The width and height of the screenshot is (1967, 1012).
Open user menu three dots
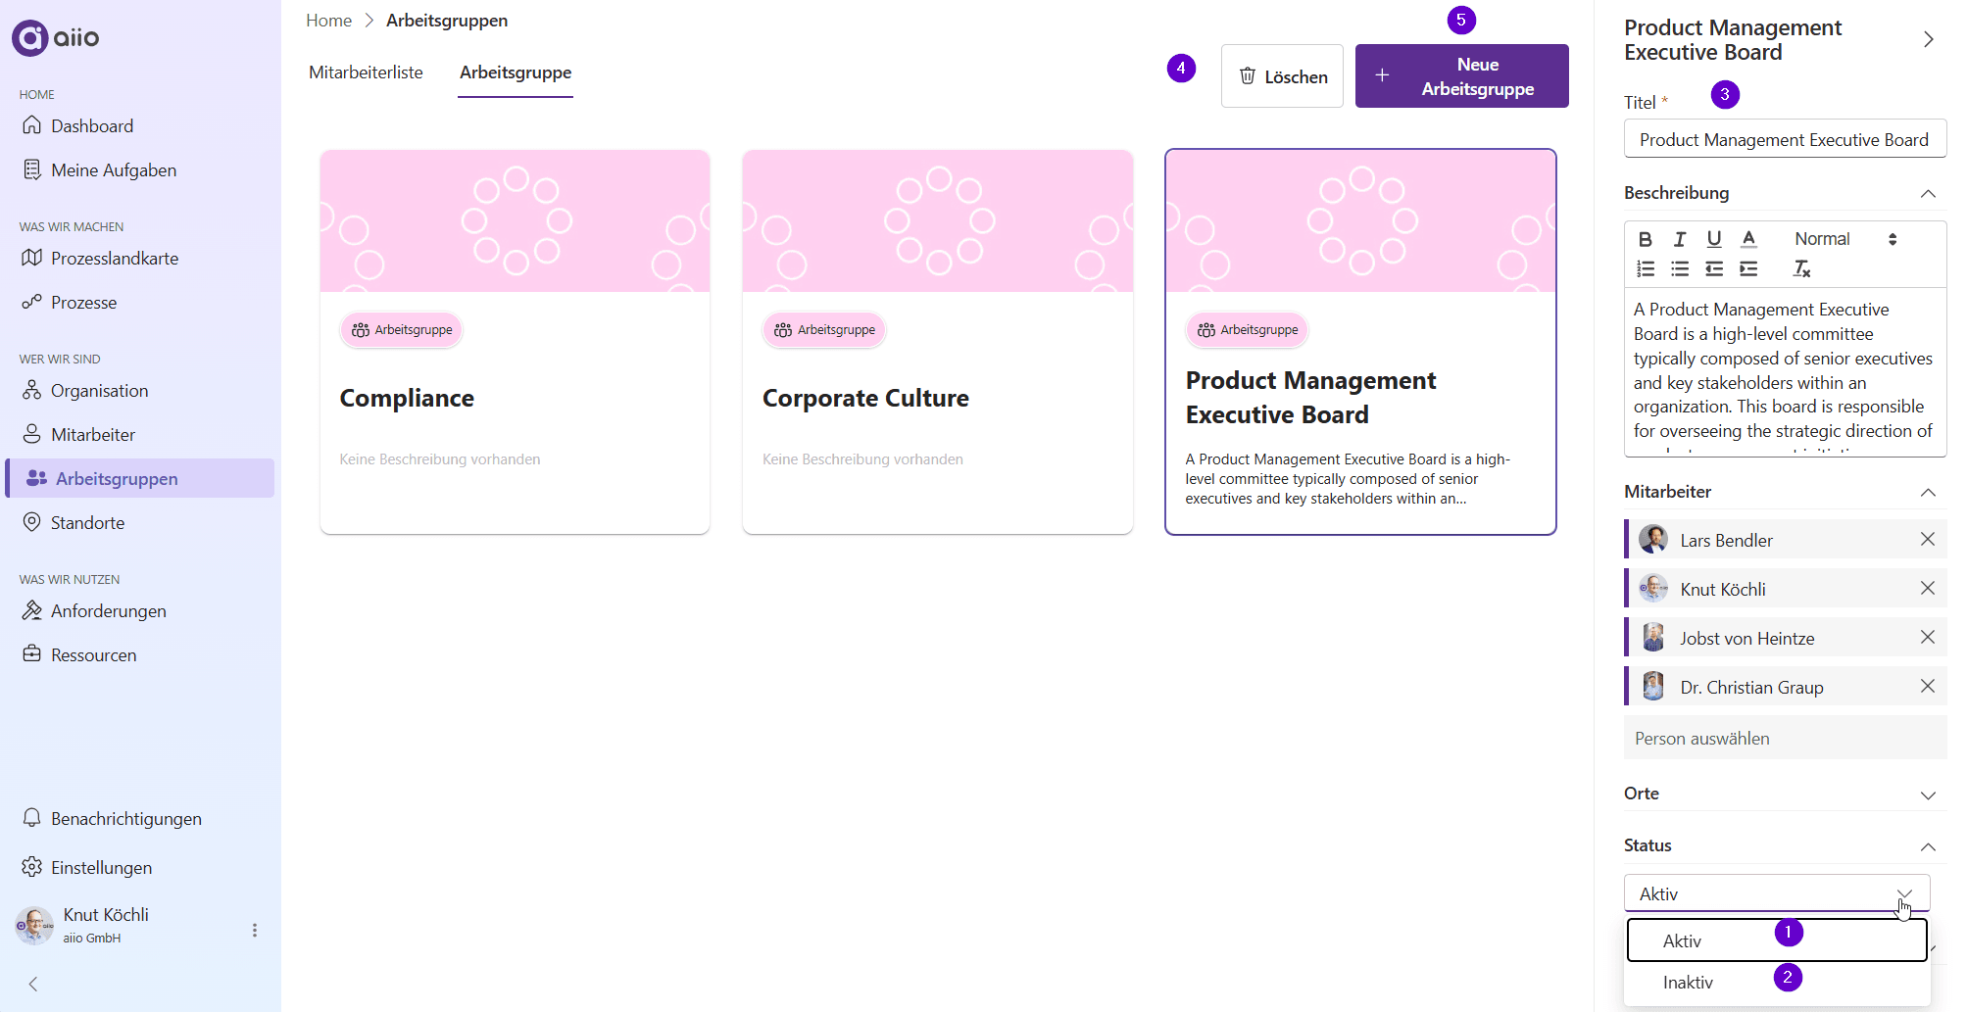[255, 930]
